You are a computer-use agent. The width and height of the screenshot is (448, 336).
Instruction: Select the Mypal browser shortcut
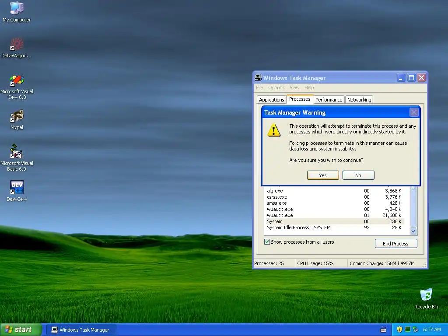(17, 120)
